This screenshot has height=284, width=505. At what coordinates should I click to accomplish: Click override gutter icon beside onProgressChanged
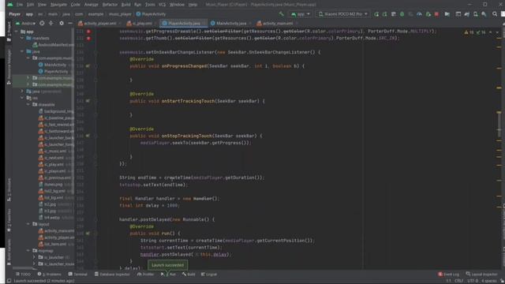point(88,66)
